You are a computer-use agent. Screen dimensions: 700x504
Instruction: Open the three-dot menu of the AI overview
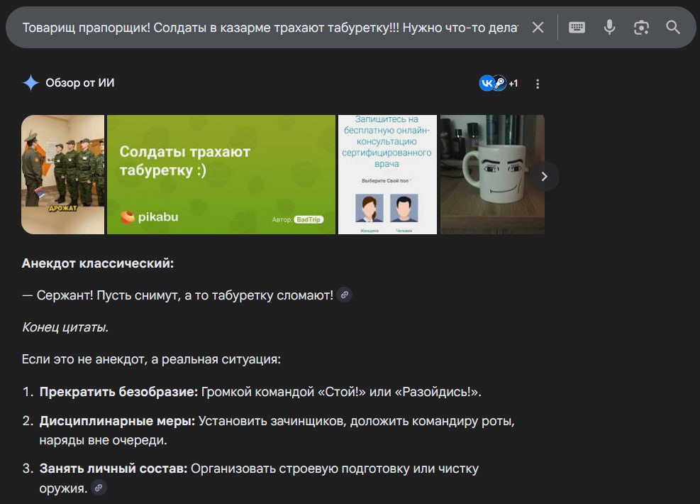[x=538, y=84]
